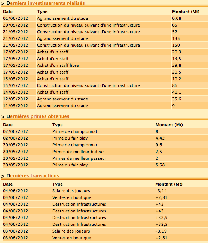Select the Achat d'un staff libre row
Screen dimensions: 208x243
(105, 65)
